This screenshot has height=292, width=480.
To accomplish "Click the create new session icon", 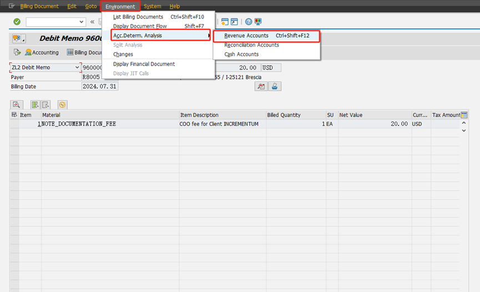I will click(x=225, y=22).
